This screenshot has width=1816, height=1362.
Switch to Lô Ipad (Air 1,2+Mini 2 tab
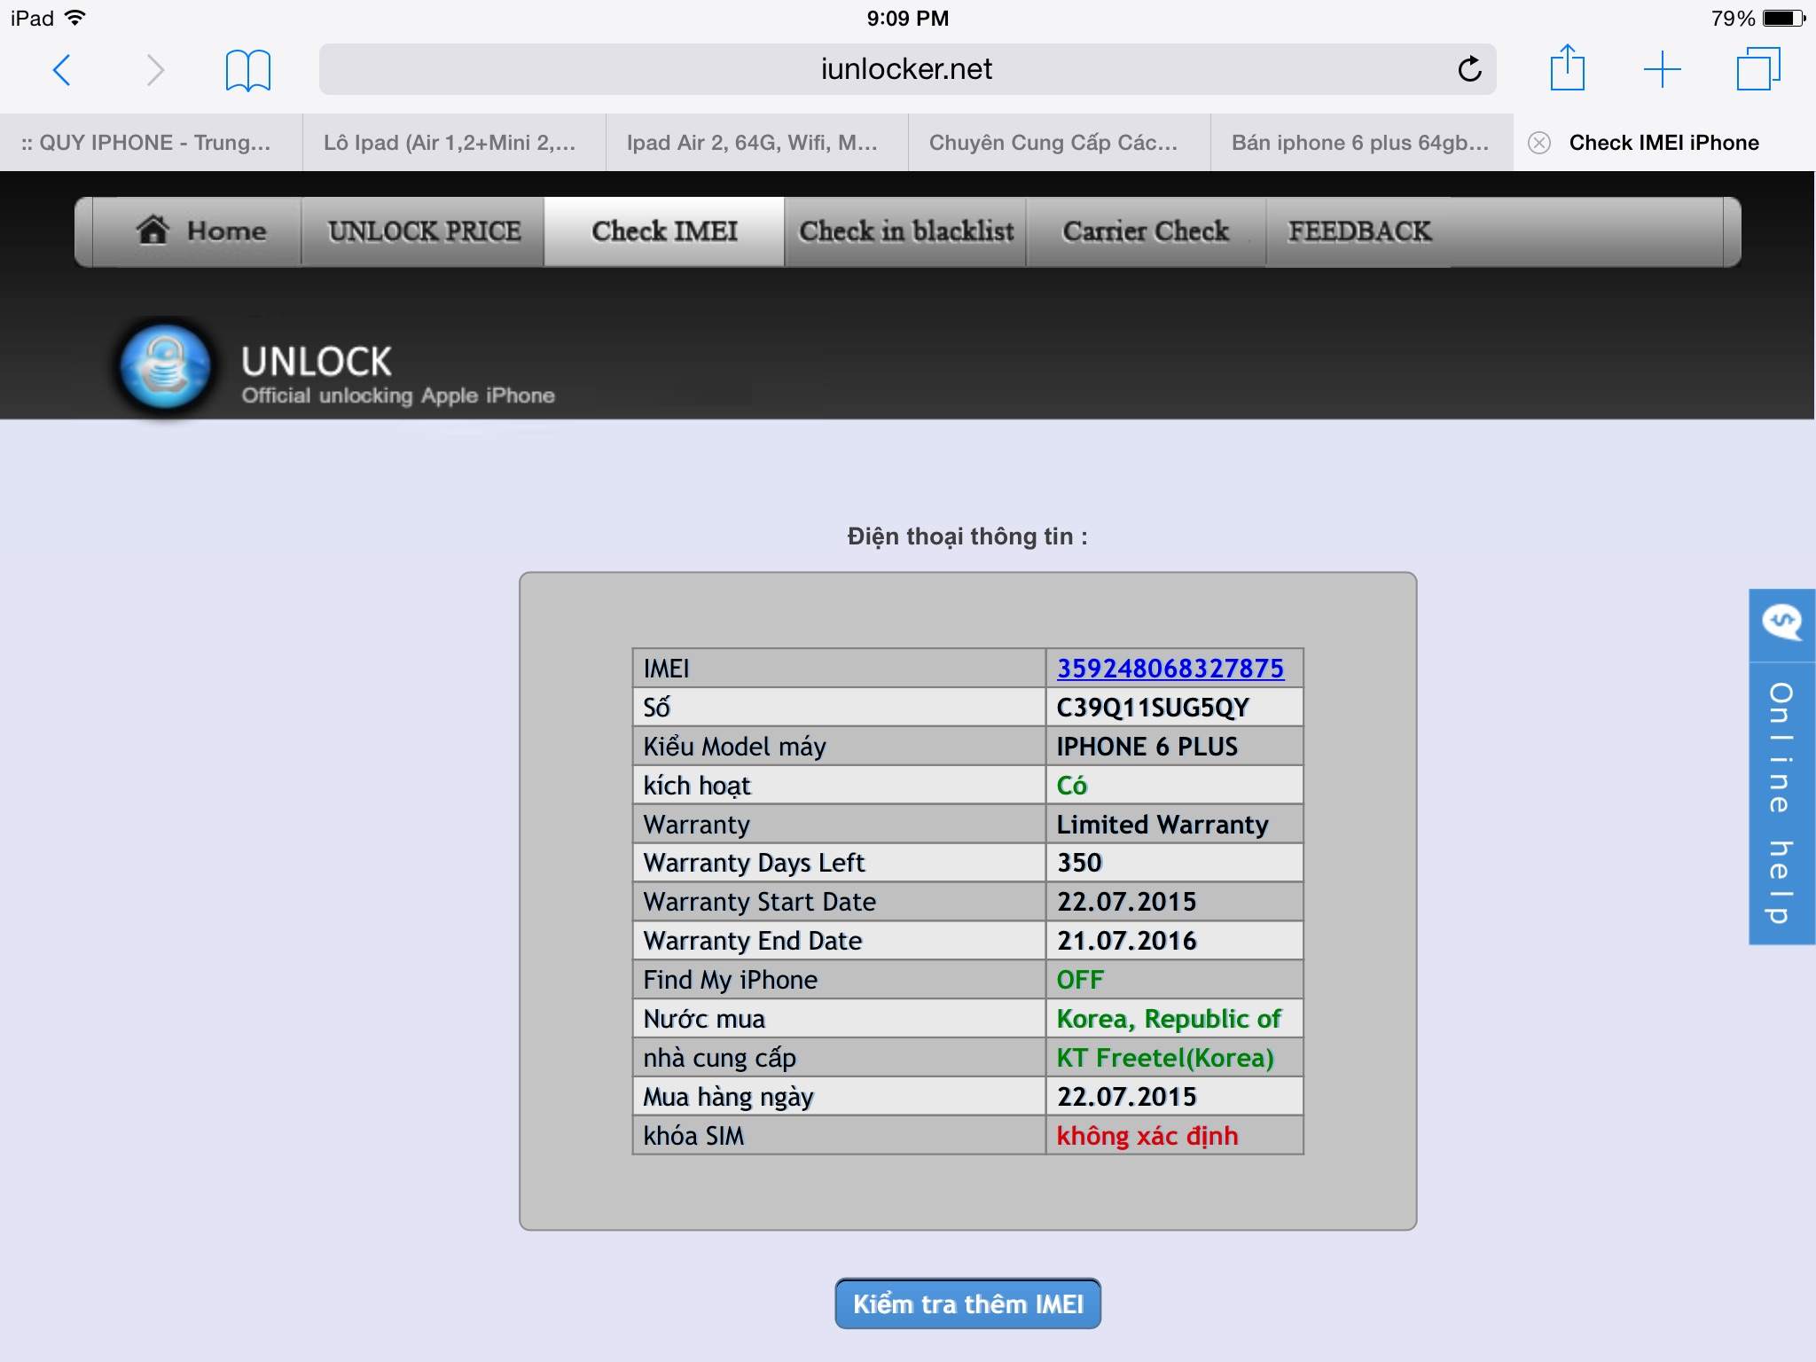pos(454,143)
